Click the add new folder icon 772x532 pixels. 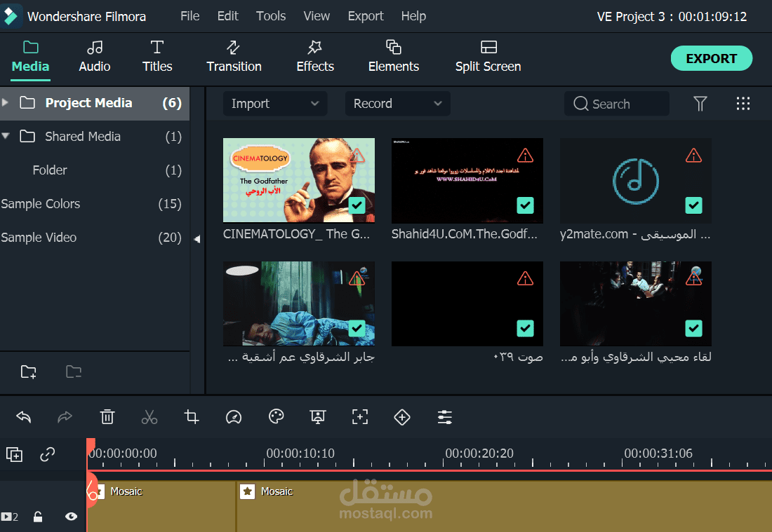pyautogui.click(x=29, y=371)
